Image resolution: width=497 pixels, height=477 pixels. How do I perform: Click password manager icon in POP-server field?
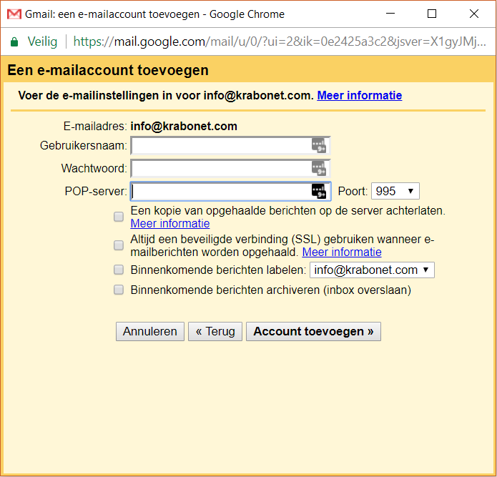click(318, 191)
